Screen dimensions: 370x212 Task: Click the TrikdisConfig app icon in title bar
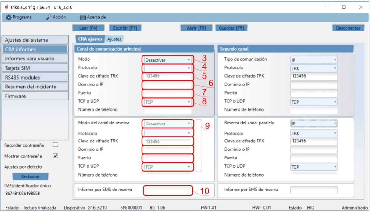pyautogui.click(x=6, y=7)
